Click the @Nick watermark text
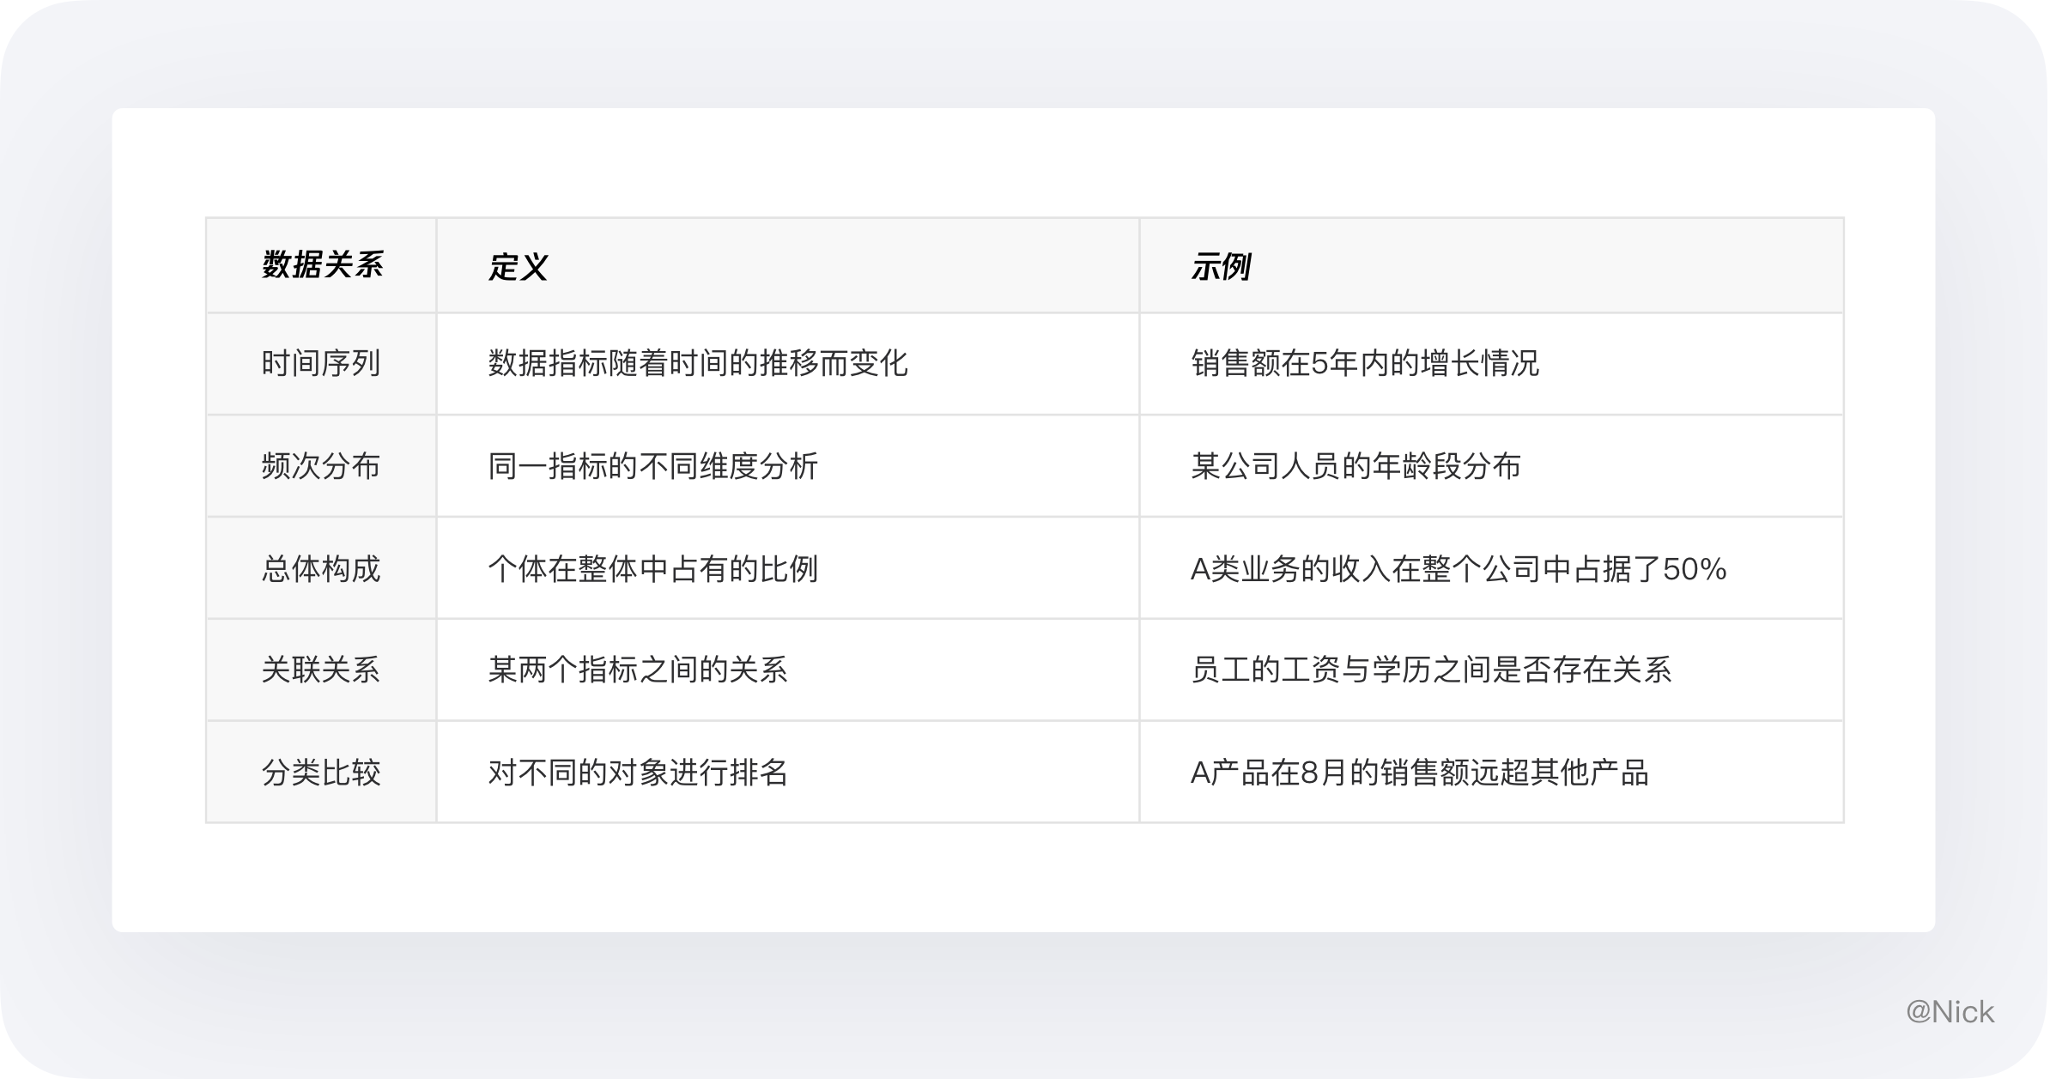The image size is (2050, 1079). point(1949,1012)
